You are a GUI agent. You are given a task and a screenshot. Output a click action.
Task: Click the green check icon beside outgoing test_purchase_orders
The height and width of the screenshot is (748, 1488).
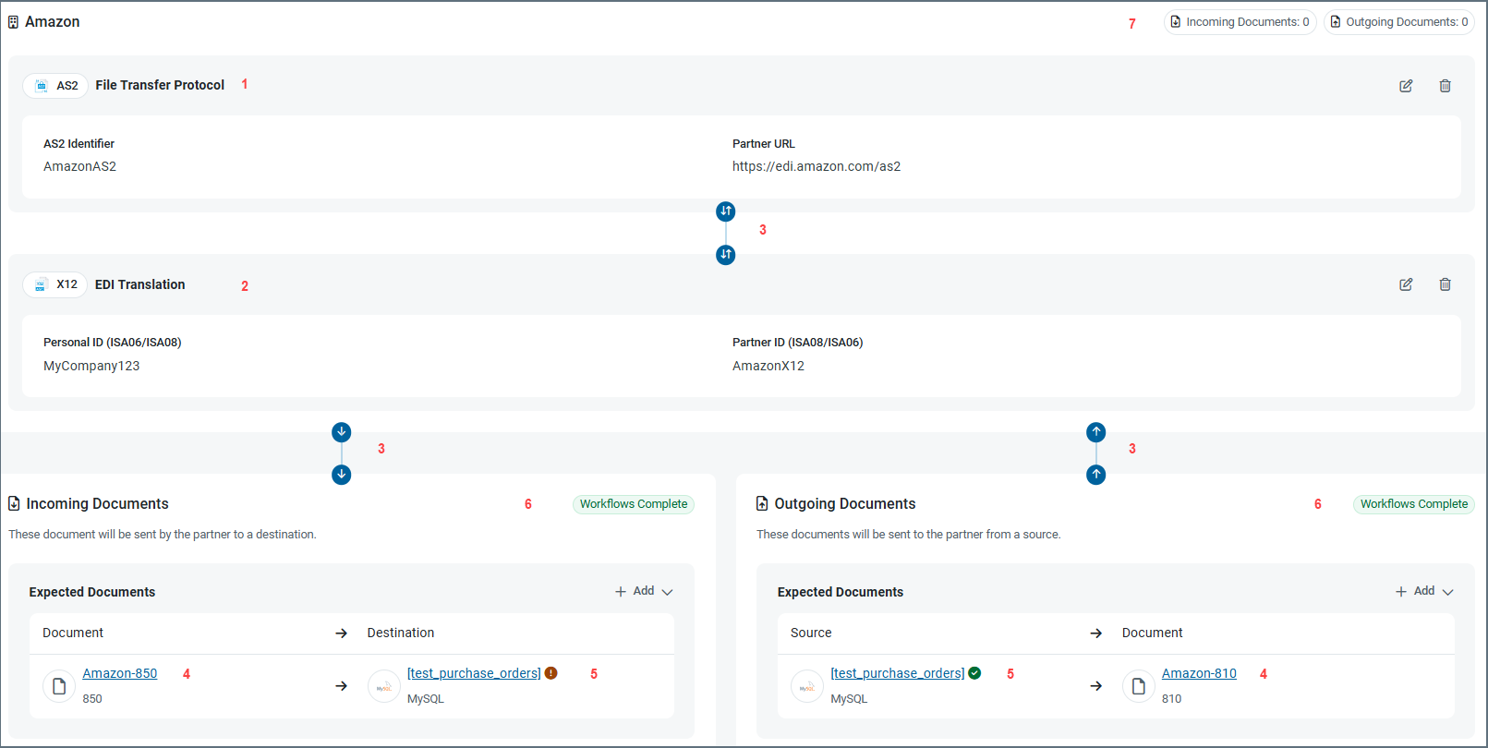[x=974, y=673]
